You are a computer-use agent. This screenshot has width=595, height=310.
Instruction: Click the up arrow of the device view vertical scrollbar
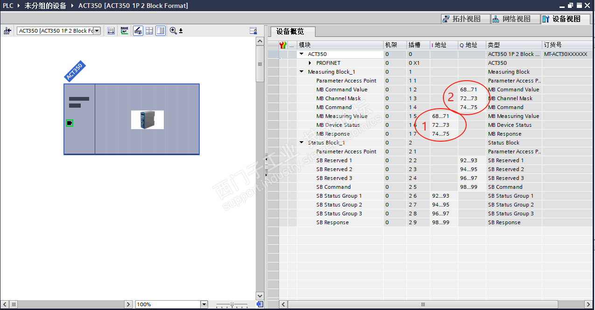(x=260, y=41)
